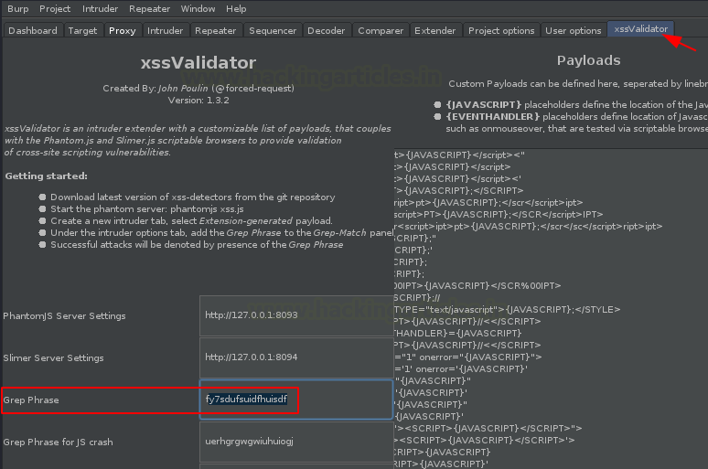The image size is (708, 469).
Task: Open the Project menu
Action: 55,8
